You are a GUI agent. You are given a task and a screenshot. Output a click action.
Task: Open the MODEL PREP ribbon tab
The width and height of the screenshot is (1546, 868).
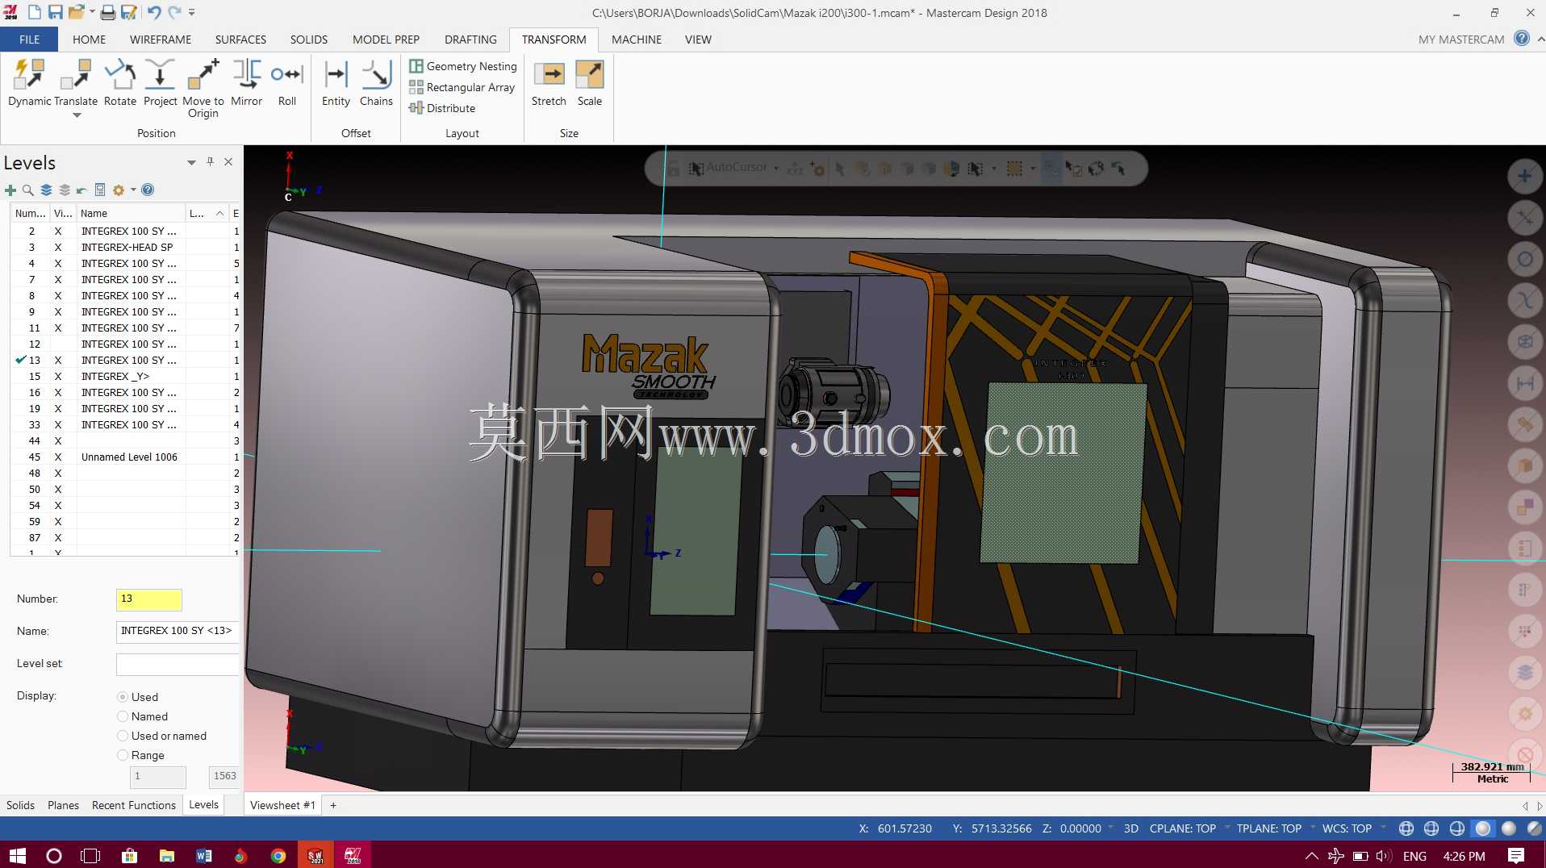[386, 40]
